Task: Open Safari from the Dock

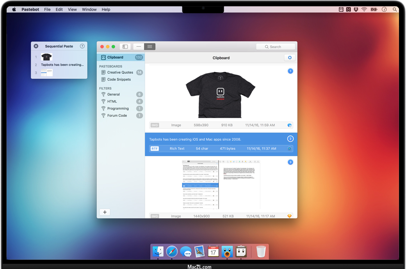Action: [172, 252]
